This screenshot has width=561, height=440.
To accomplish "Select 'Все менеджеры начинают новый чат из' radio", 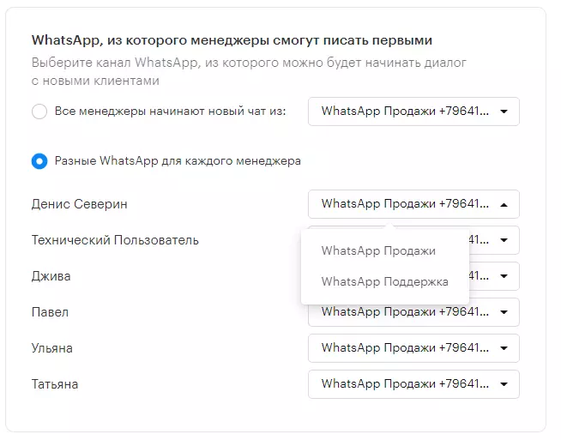I will (x=39, y=112).
